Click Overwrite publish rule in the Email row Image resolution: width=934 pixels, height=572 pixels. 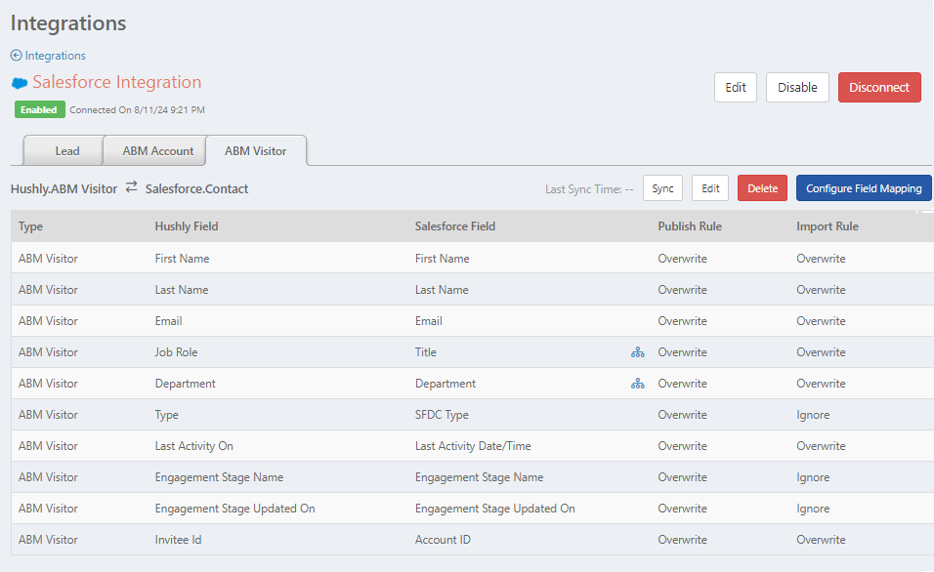[x=682, y=321]
